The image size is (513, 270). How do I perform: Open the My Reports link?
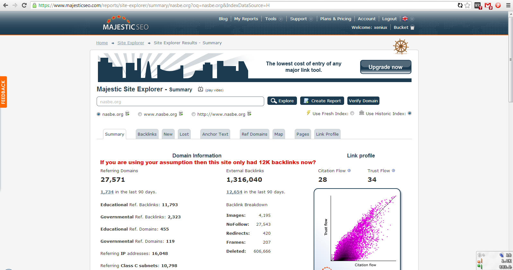[x=246, y=19]
